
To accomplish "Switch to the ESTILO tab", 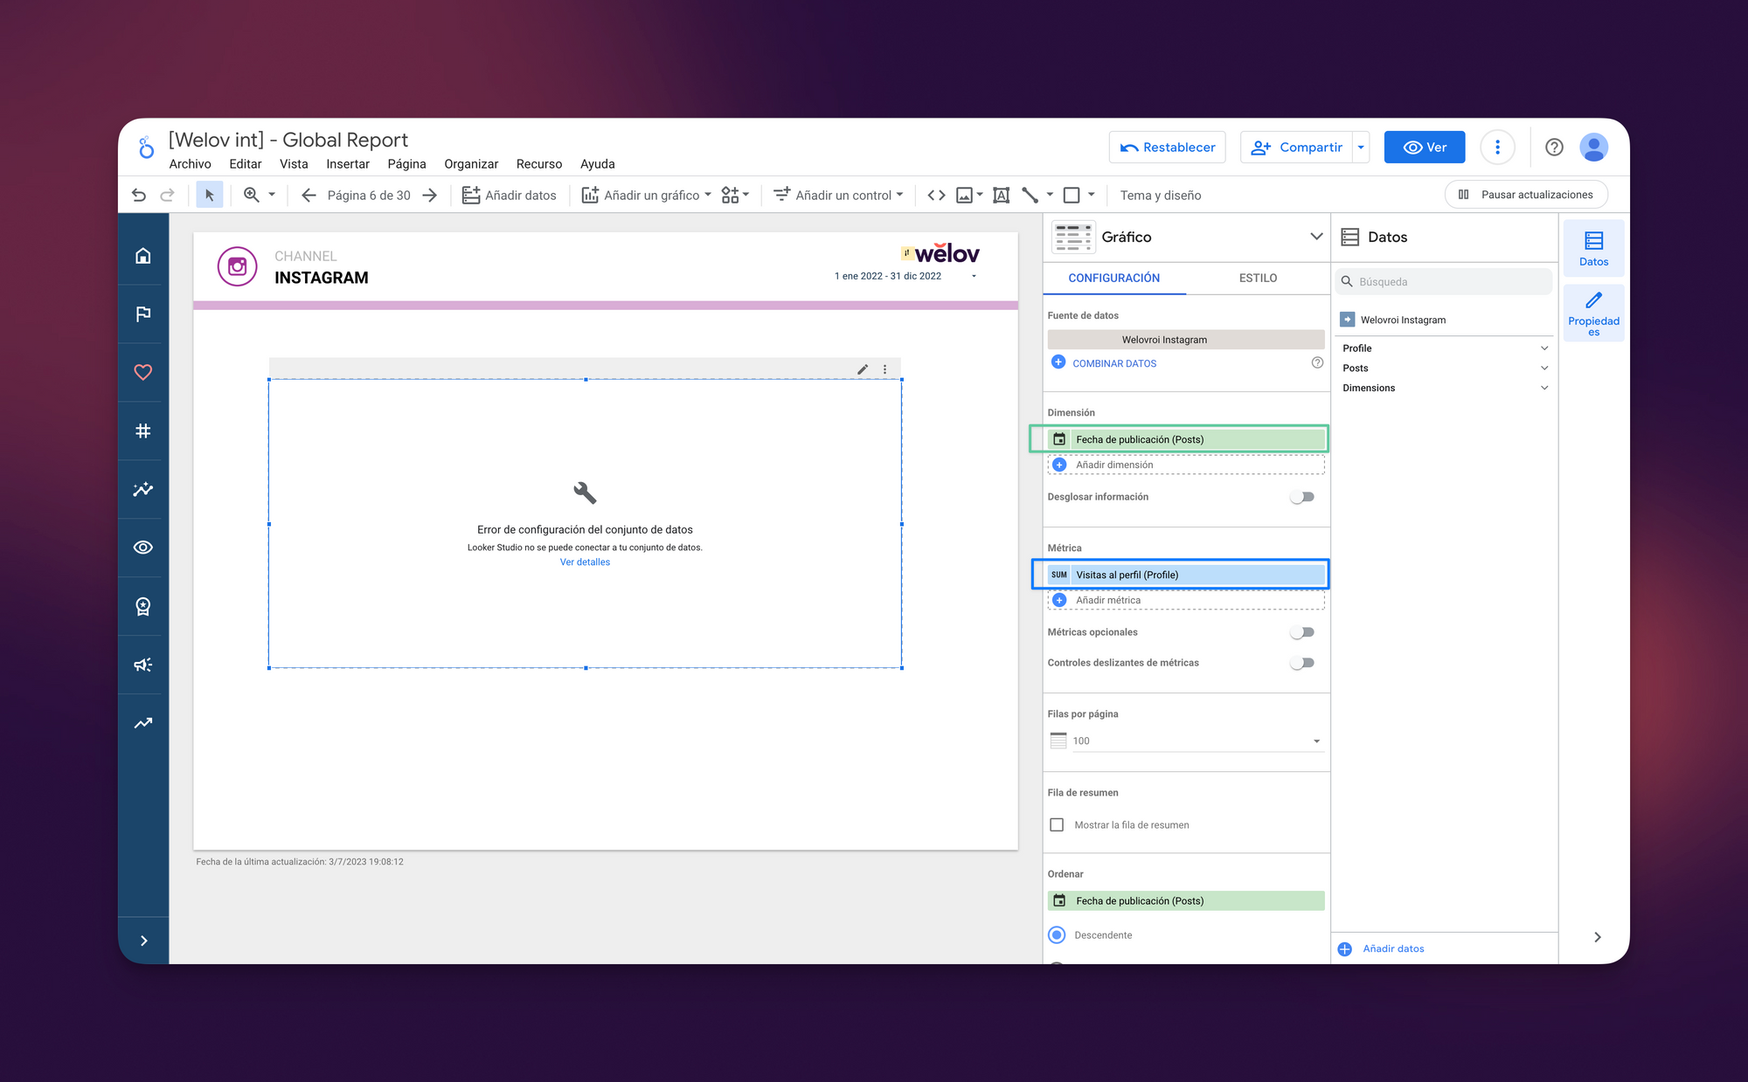I will coord(1258,278).
